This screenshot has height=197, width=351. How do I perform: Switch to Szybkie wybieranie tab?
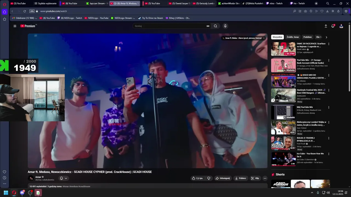(46, 4)
